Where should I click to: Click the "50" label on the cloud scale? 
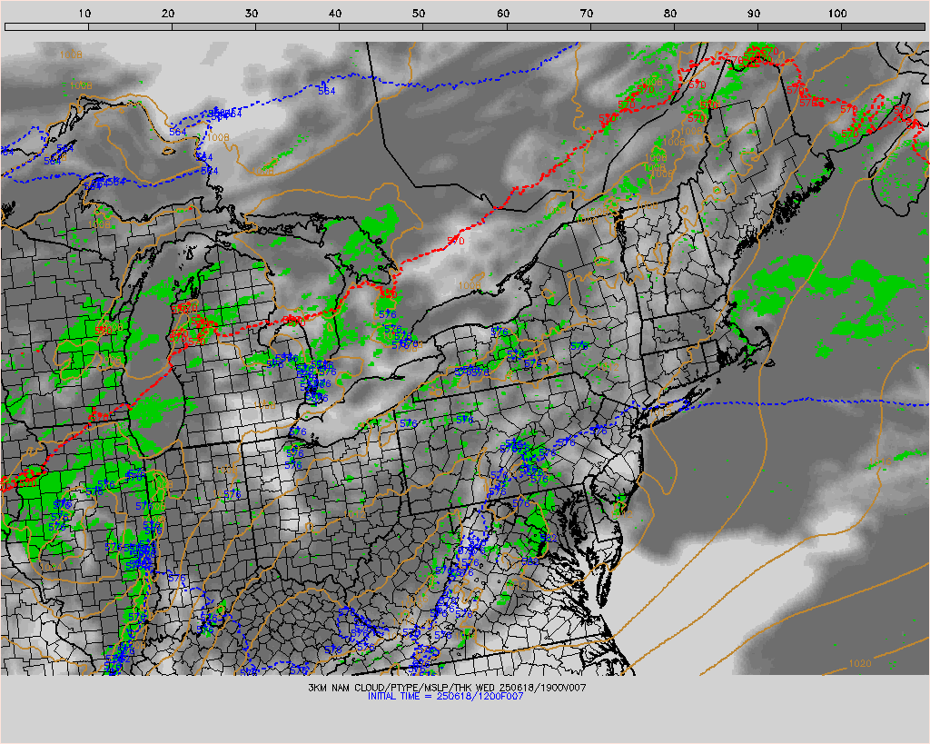coord(420,13)
